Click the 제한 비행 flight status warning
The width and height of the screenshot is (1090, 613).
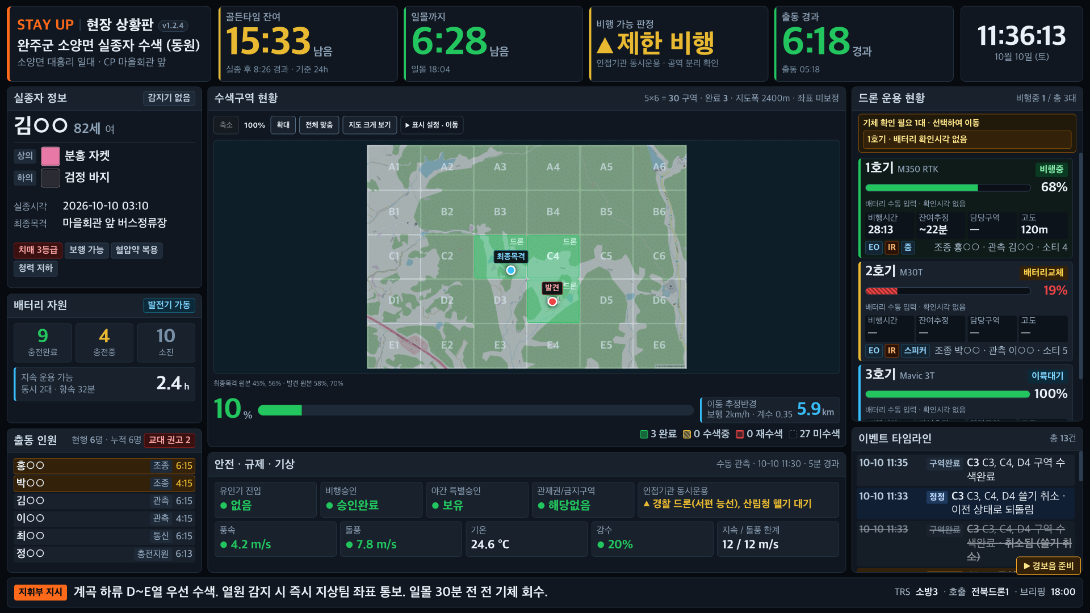pos(656,43)
